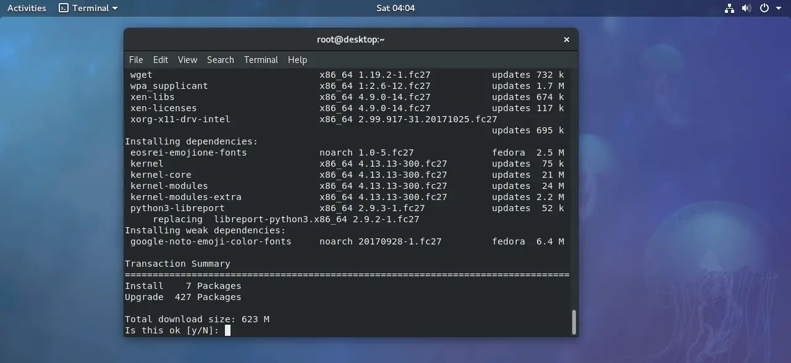Click the Sat 04:04 clock to show calendar
The height and width of the screenshot is (363, 791).
click(395, 8)
